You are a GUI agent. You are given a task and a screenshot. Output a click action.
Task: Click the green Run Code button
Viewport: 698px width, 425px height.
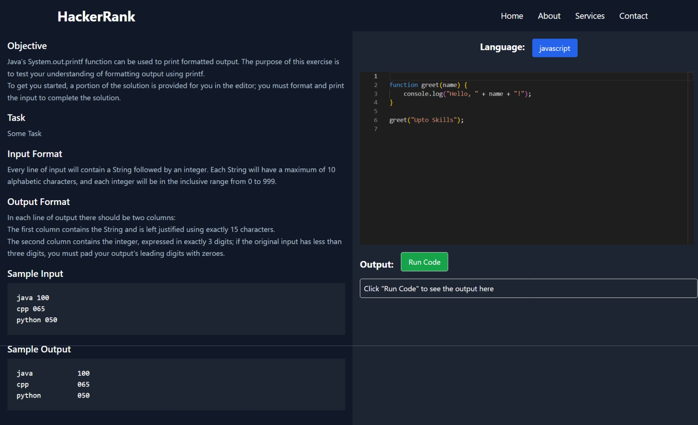(424, 262)
